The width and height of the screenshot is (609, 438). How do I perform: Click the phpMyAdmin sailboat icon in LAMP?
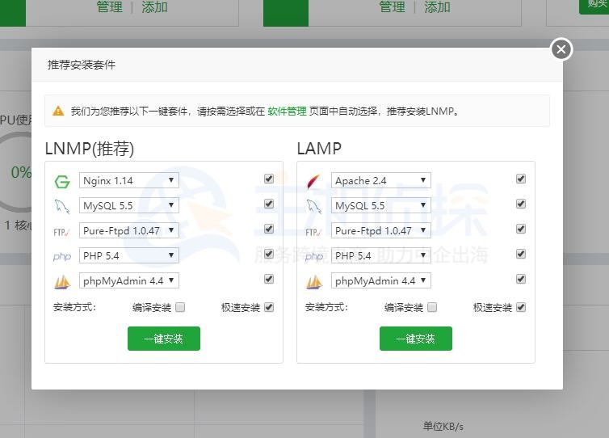click(314, 282)
